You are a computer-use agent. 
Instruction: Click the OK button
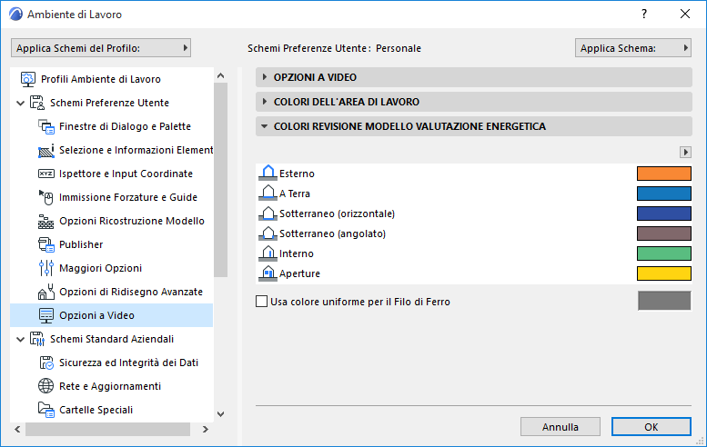[651, 426]
